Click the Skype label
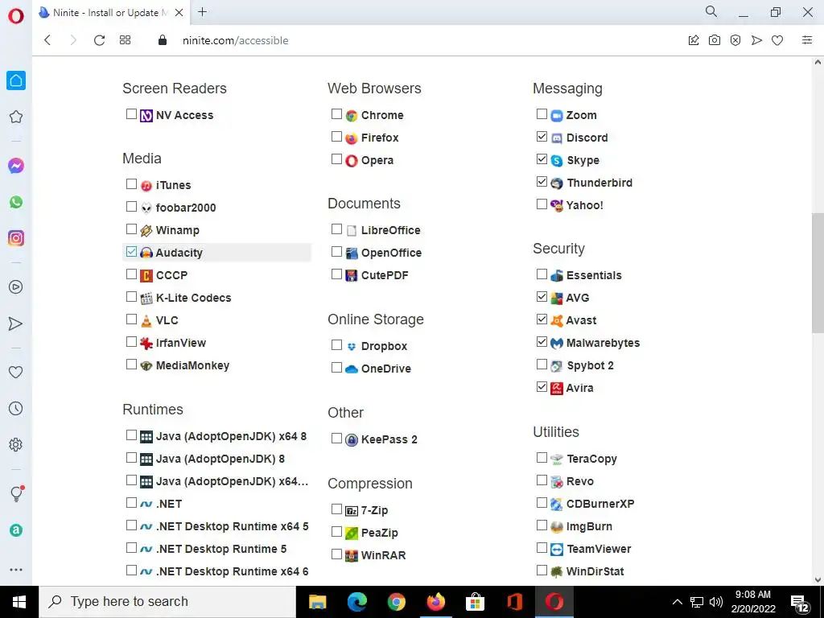This screenshot has height=618, width=824. [x=583, y=160]
